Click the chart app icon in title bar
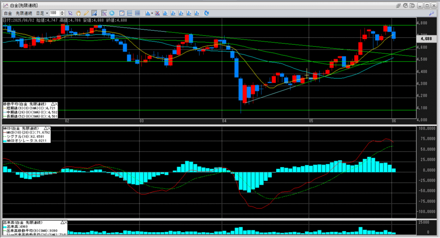This screenshot has height=238, width=440. tap(6, 5)
